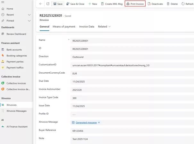Create a New record
Screen dimensions: 194x144
(x=93, y=4)
